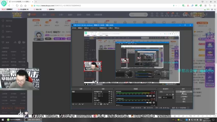Pop out the sources dock panel
217x122 pixels.
click(113, 89)
